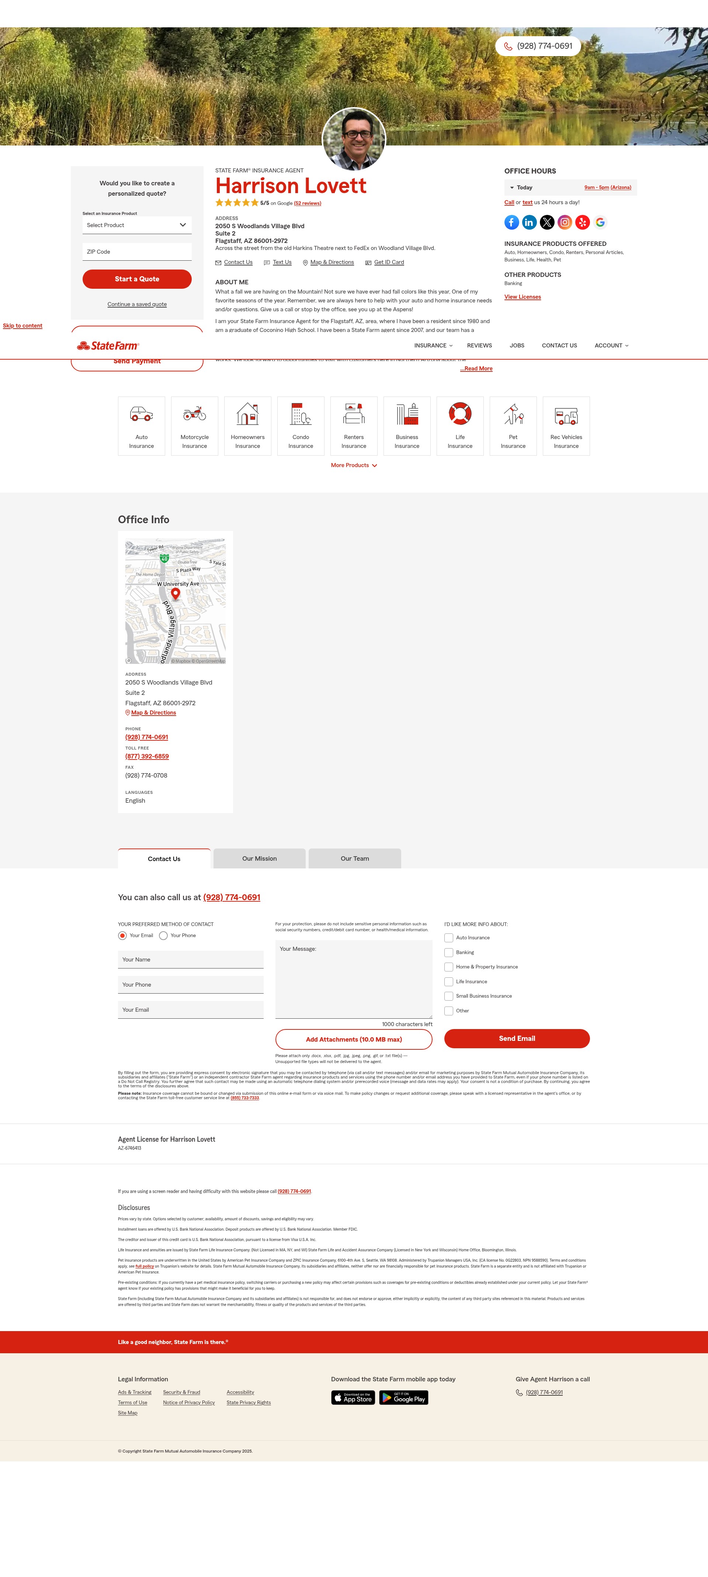Check the Home & Property Insurance checkbox
Screen dimensions: 708x1577
(449, 967)
